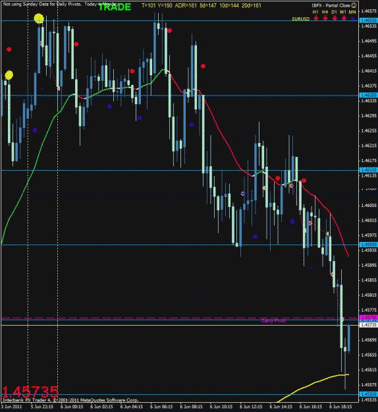Click the 1.46015 price axis label
The height and width of the screenshot is (412, 378).
(x=369, y=220)
